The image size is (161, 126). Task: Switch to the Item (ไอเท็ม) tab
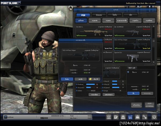(x=115, y=15)
